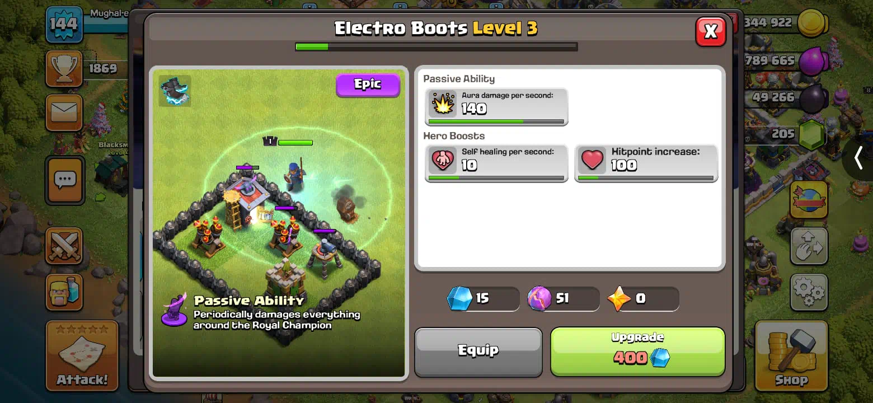Open the barbarian army overview icon
The height and width of the screenshot is (403, 873).
tap(64, 292)
